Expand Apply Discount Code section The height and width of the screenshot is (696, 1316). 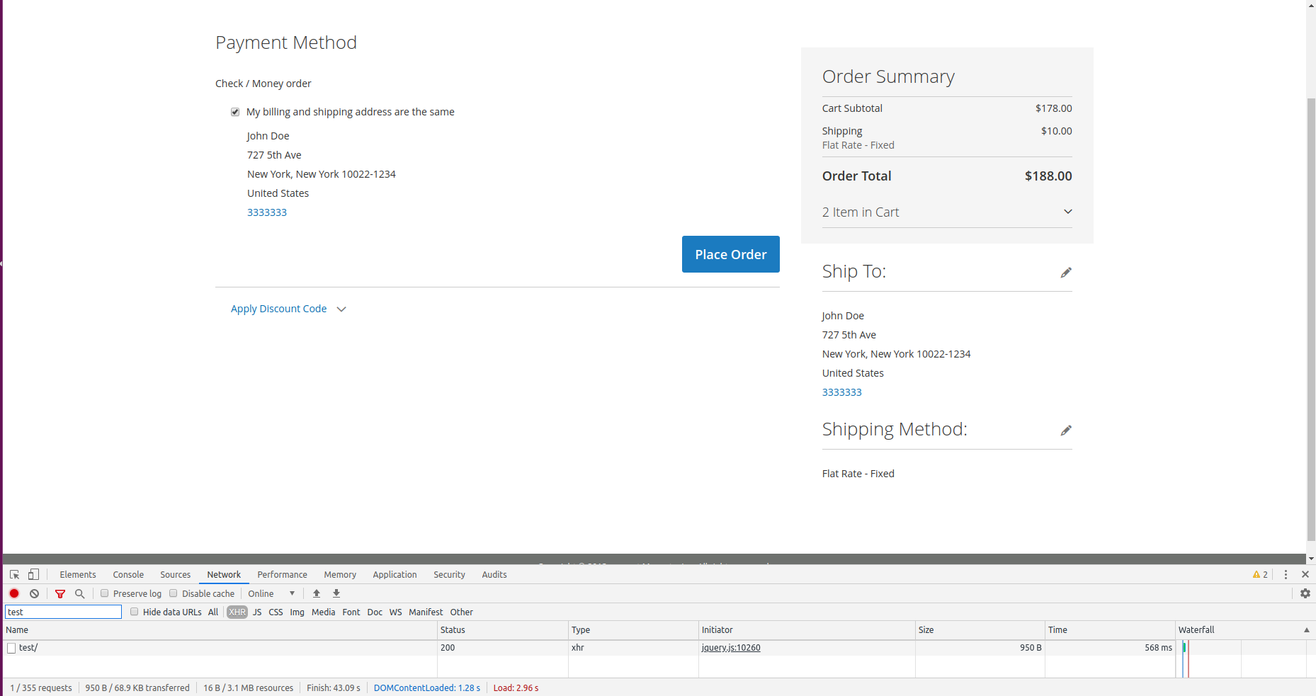(x=288, y=309)
